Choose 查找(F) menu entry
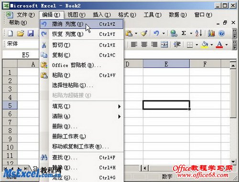This screenshot has width=239, height=182. click(81, 158)
